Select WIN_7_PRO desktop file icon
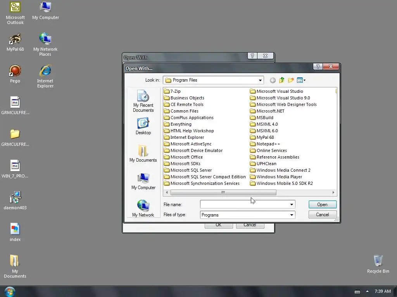Screen dimensions: 397x297 click(x=15, y=169)
